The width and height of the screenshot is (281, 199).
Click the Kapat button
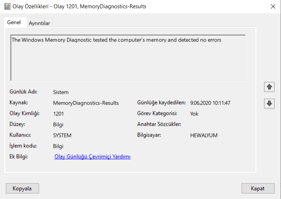point(258,188)
